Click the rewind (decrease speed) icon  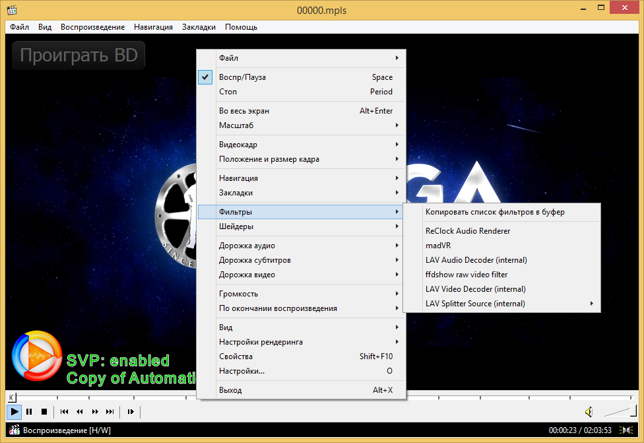80,412
